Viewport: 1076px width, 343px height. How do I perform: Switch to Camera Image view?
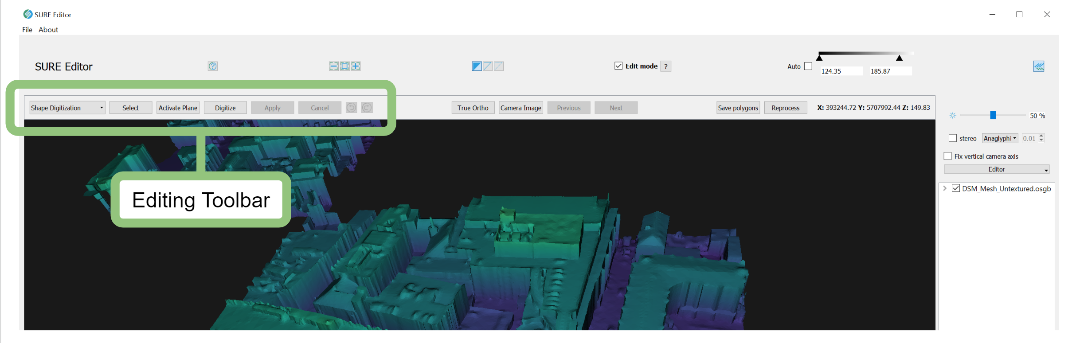point(521,108)
